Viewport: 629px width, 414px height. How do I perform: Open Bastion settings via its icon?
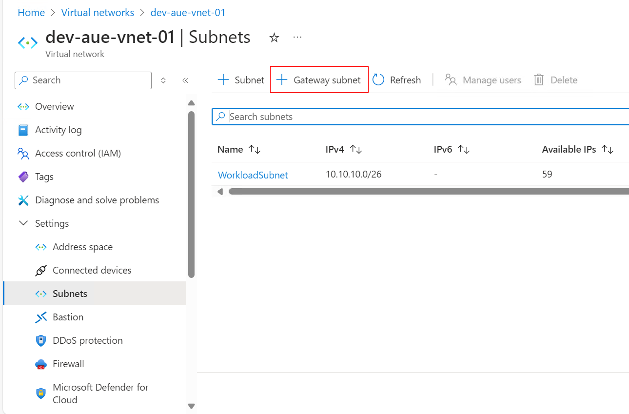41,317
